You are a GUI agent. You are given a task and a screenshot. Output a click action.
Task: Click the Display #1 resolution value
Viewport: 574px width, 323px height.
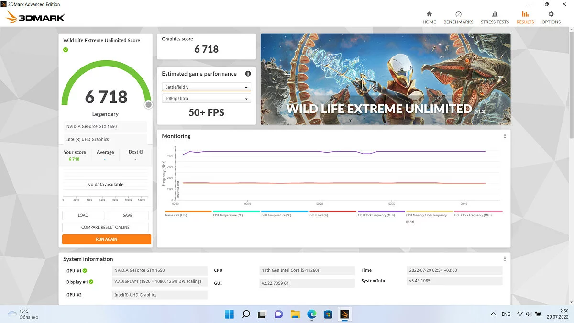tap(160, 282)
